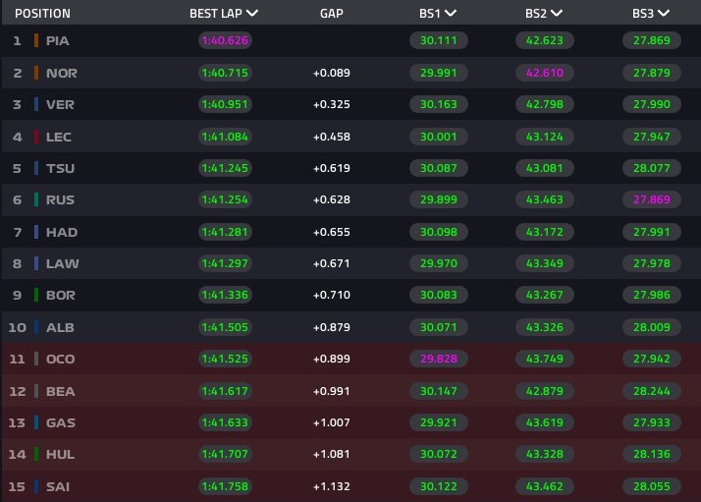This screenshot has width=701, height=502.
Task: Toggle the BS2 column sort chevron
Action: (x=557, y=13)
